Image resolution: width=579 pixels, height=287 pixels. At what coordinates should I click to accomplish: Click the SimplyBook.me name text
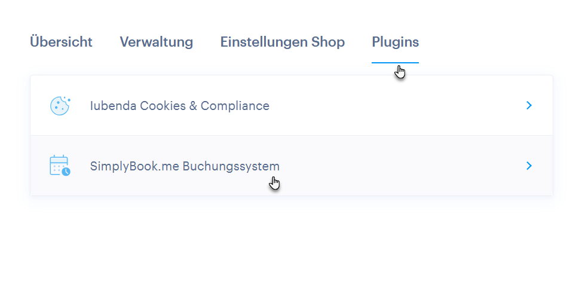tap(134, 166)
